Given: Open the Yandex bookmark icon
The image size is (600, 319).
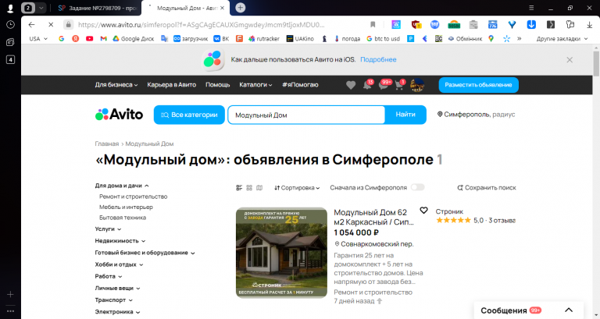Looking at the screenshot, I should pyautogui.click(x=75, y=38).
